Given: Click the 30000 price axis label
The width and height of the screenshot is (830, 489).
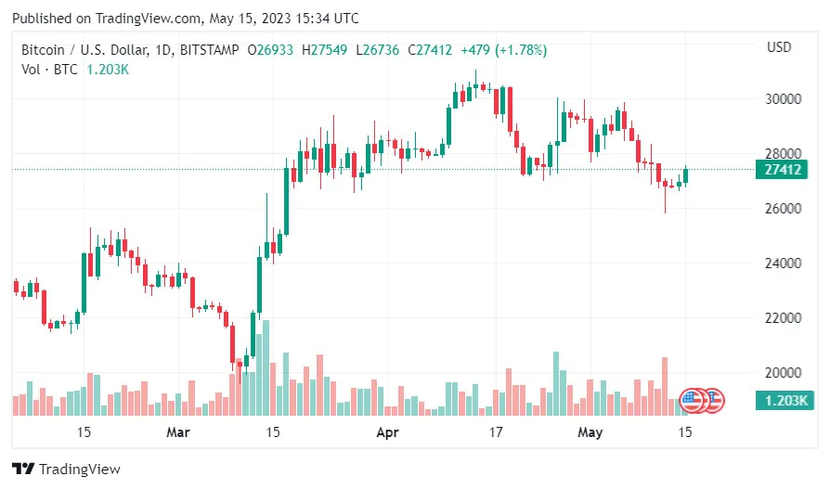Looking at the screenshot, I should 784,99.
